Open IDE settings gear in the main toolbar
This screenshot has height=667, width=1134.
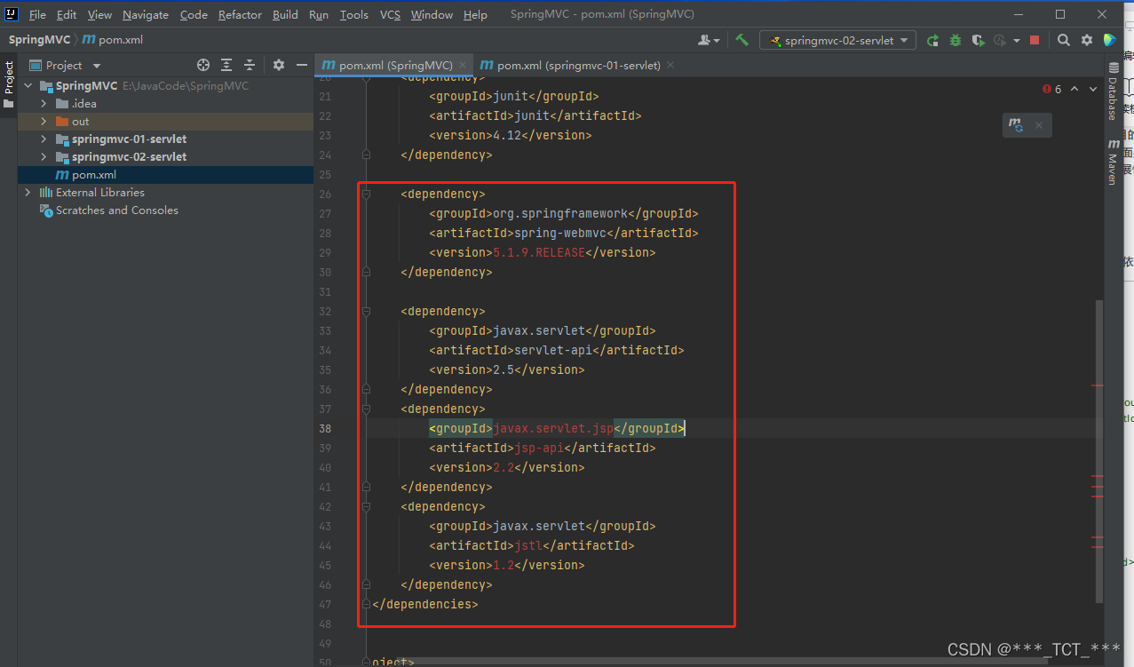1086,40
